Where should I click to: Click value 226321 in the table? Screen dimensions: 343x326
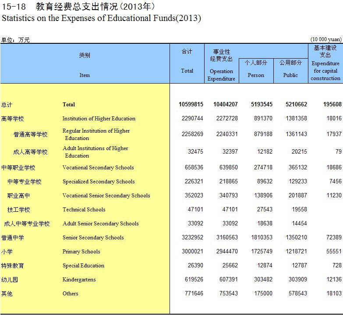[x=194, y=181]
